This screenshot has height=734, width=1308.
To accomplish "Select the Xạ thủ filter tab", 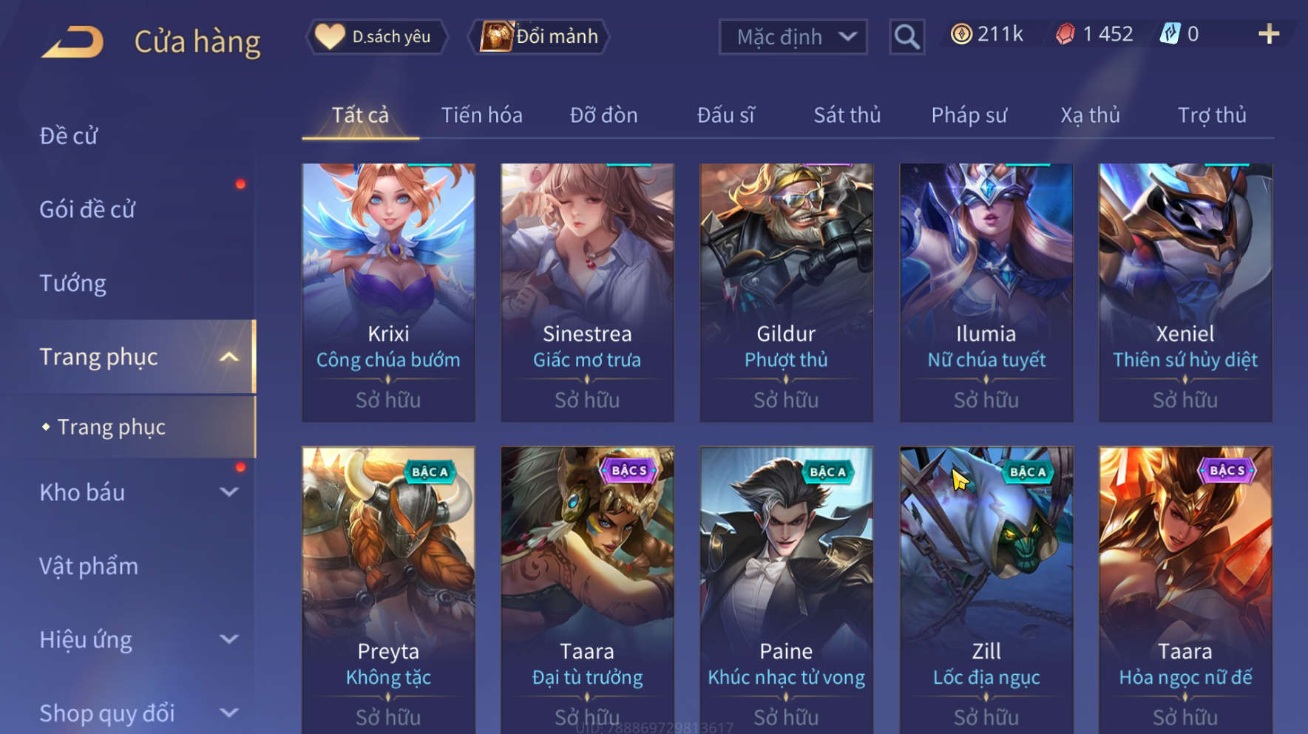I will point(1090,115).
